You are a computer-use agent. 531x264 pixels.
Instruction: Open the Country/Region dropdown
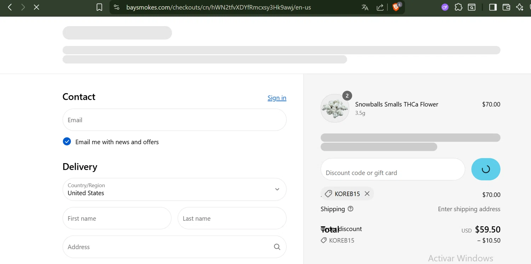click(174, 189)
